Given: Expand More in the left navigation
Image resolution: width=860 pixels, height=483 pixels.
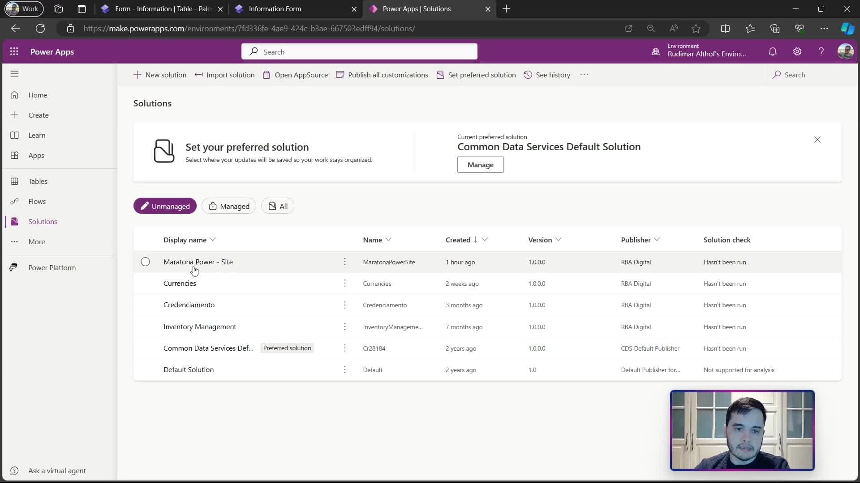Looking at the screenshot, I should coord(37,242).
